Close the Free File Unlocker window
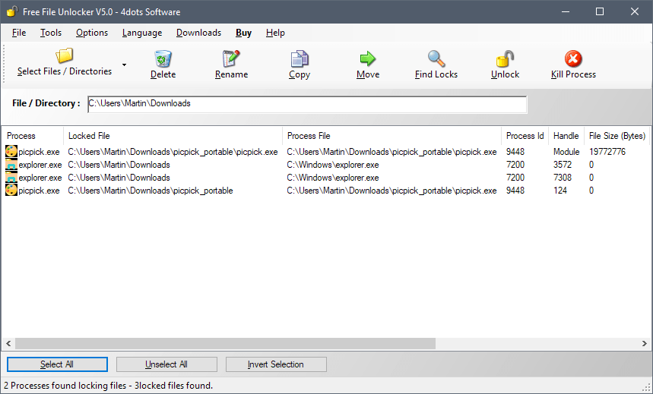The image size is (653, 394). click(x=634, y=11)
